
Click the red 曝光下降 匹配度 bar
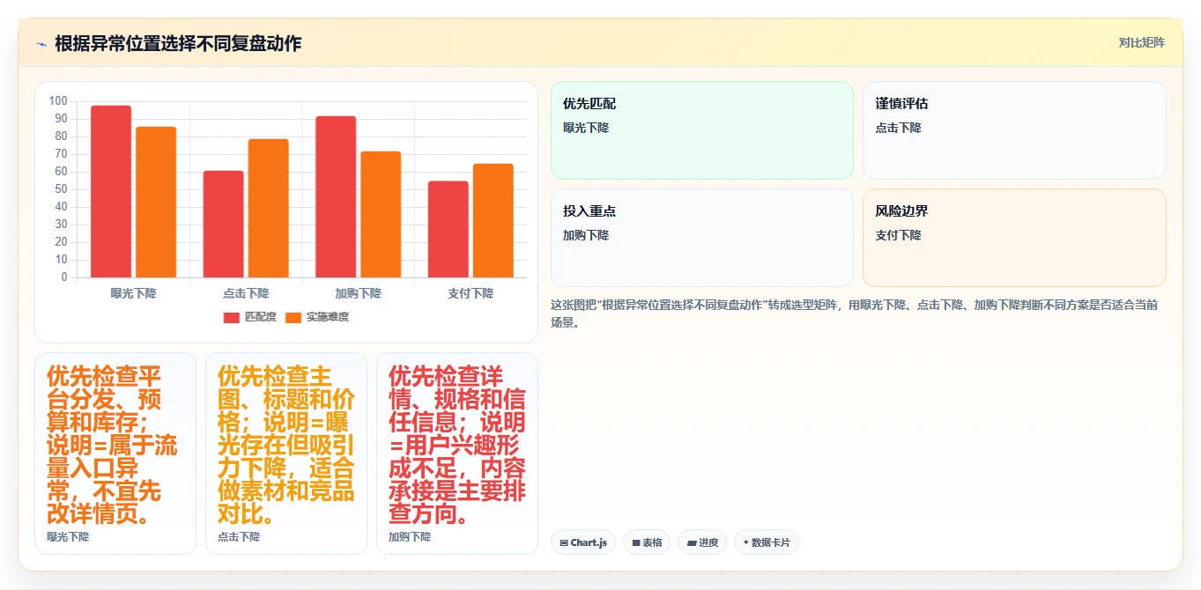click(111, 192)
